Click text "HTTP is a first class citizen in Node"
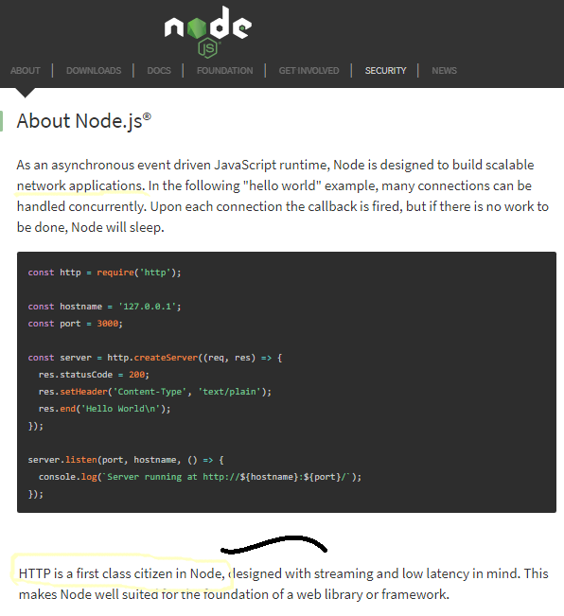 (120, 573)
